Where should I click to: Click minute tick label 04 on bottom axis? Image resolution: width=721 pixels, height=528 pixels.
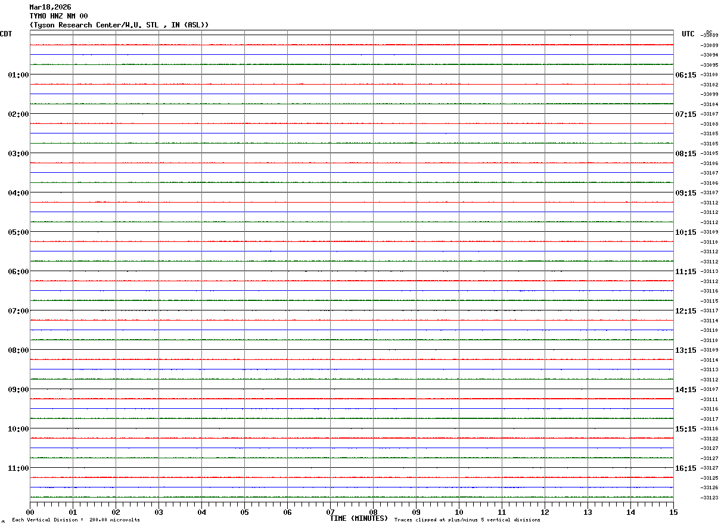click(x=201, y=513)
